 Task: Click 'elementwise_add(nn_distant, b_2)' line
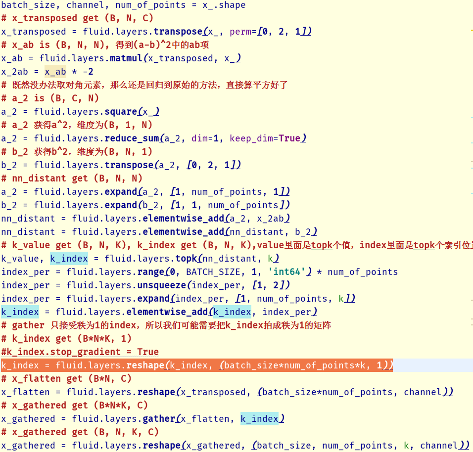pyautogui.click(x=159, y=232)
